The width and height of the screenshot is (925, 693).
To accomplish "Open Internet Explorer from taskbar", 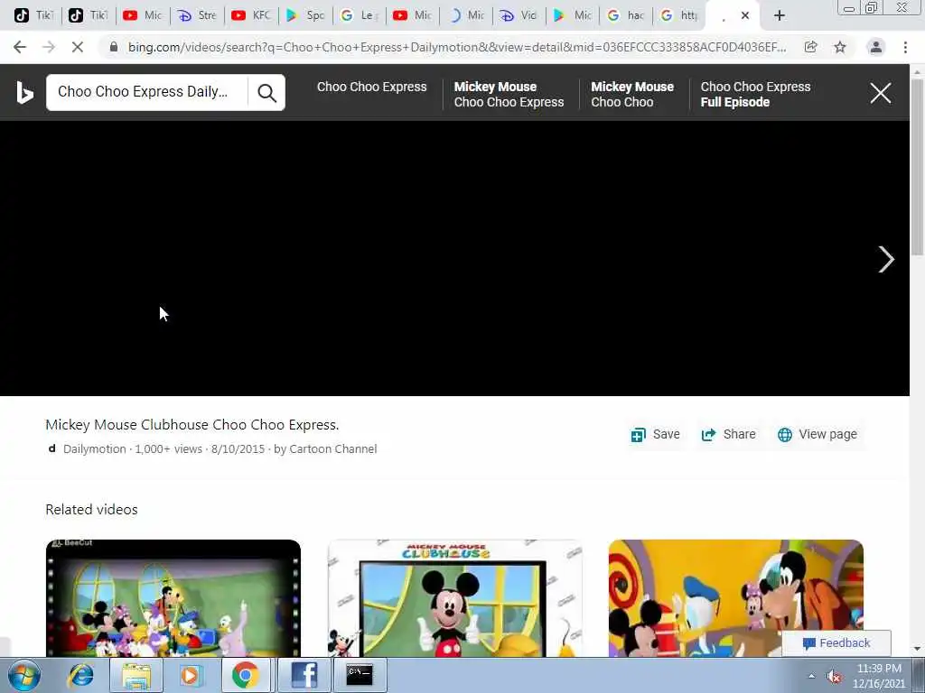I will pos(80,675).
